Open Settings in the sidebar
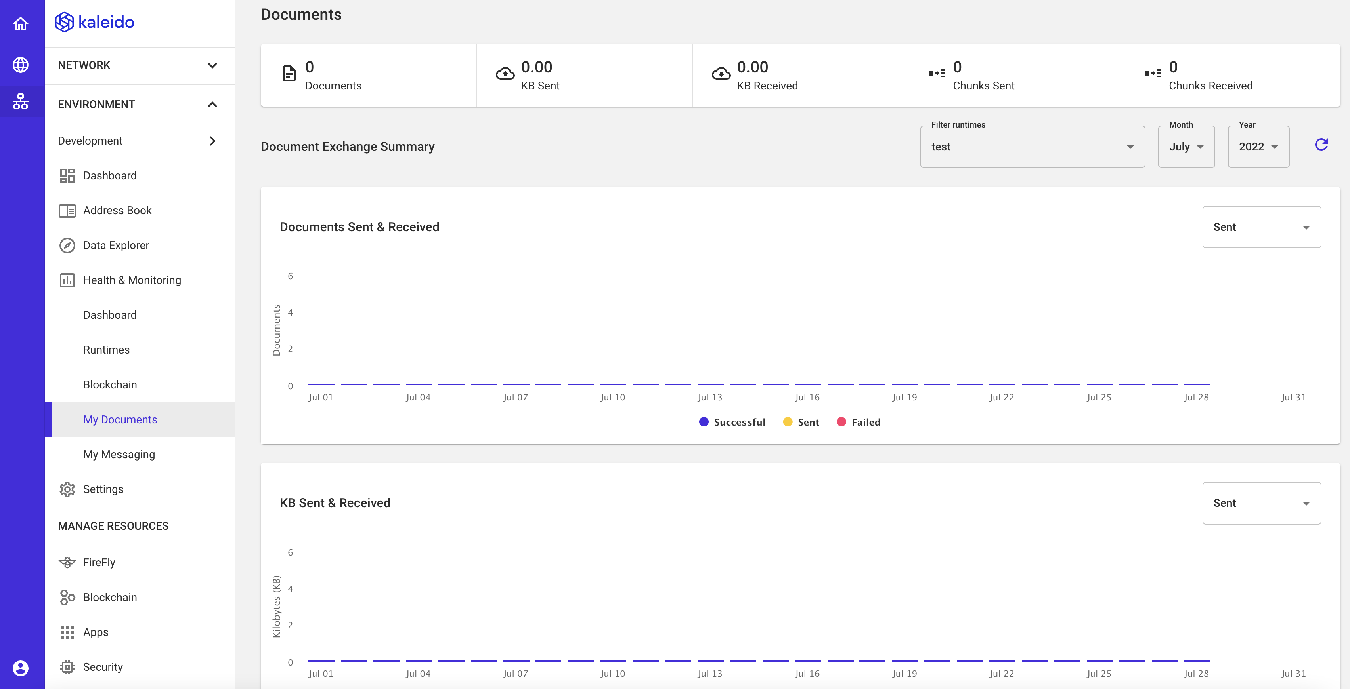The width and height of the screenshot is (1350, 689). (x=140, y=489)
